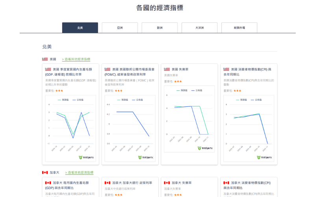Toggle the 預測值 legend in the US CPI chart
Screen dimensions: 315x197
click(244, 100)
